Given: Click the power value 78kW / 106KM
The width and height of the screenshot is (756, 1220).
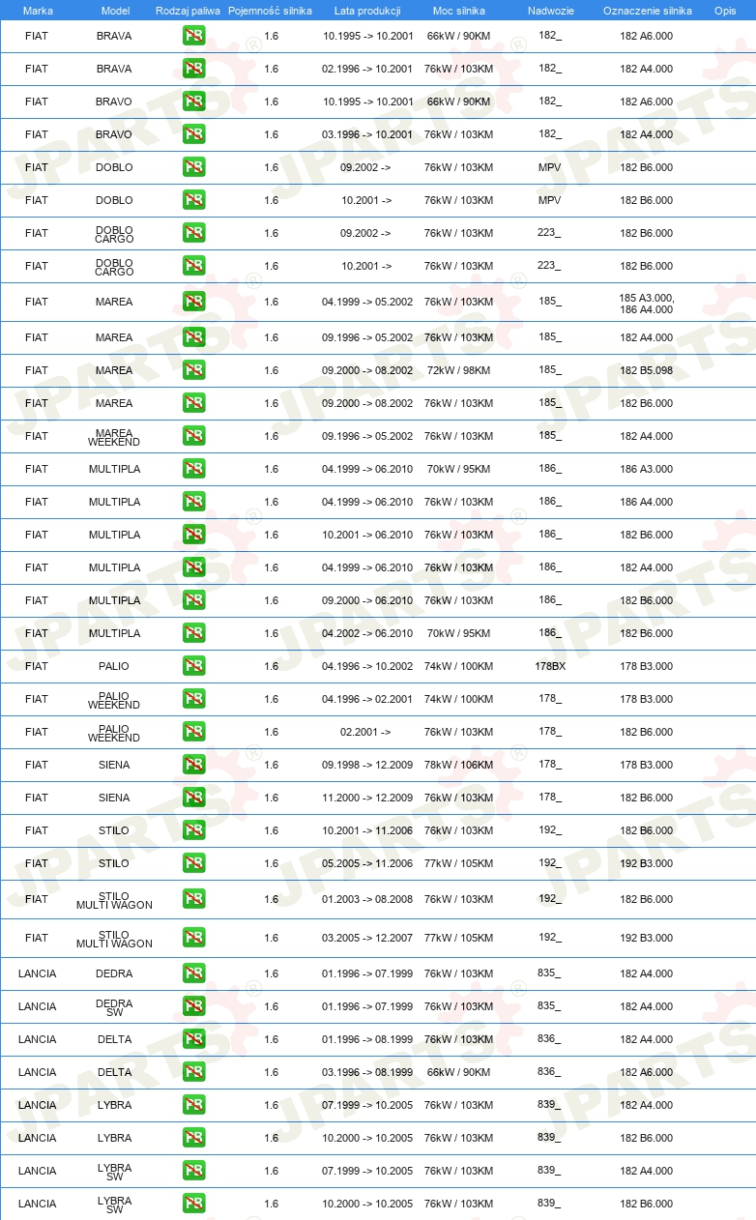Looking at the screenshot, I should click(x=458, y=765).
